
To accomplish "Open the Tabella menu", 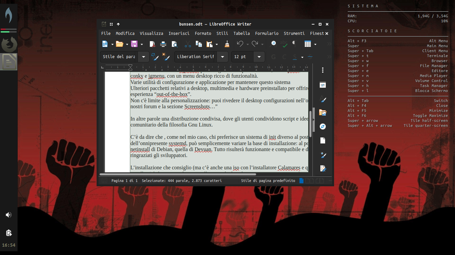I will (241, 33).
